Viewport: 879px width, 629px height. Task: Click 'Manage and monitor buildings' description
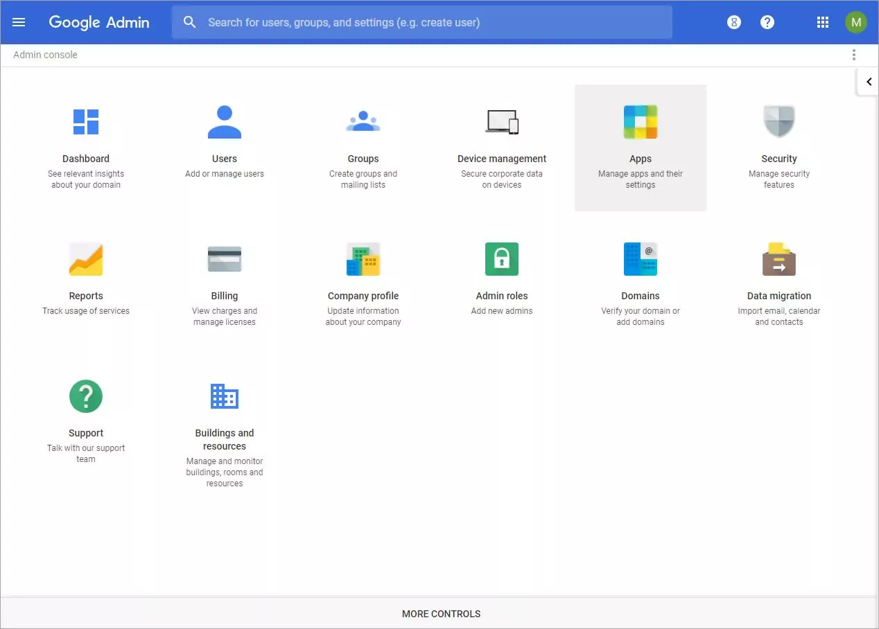coord(225,472)
